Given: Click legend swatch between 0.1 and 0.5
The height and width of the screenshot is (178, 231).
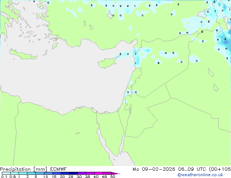Looking at the screenshot, I should [x=6, y=173].
